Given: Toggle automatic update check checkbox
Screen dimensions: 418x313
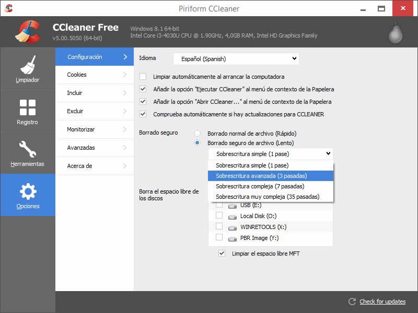Looking at the screenshot, I should click(x=143, y=114).
